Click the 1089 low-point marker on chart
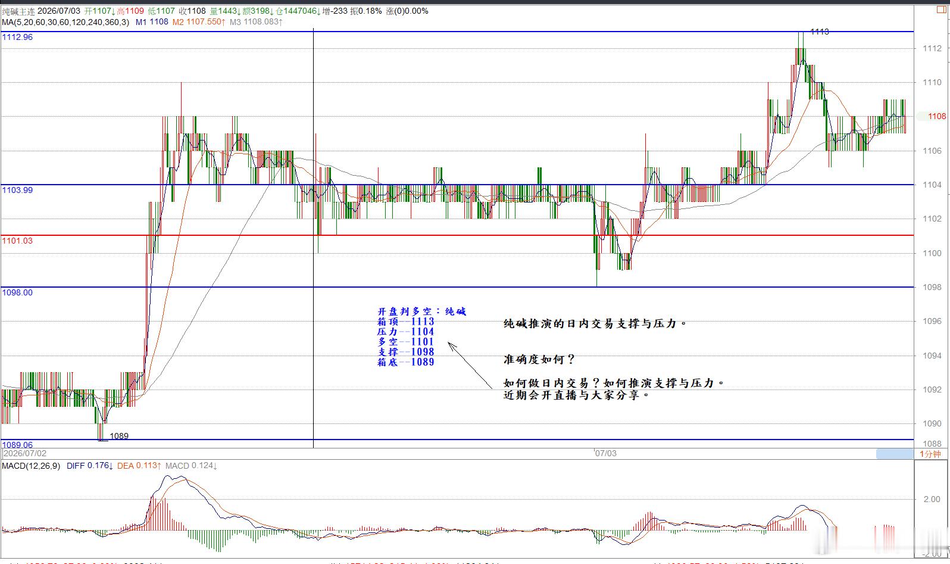The width and height of the screenshot is (950, 564). click(x=119, y=436)
